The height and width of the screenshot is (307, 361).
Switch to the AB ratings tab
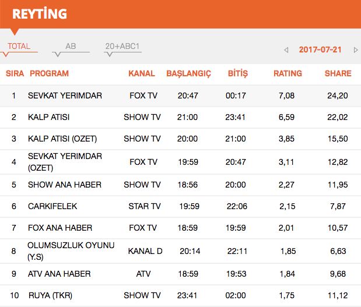tap(70, 47)
